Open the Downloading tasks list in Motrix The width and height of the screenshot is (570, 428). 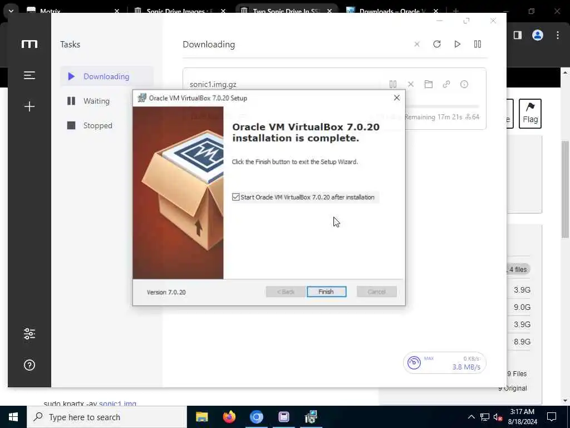[106, 76]
